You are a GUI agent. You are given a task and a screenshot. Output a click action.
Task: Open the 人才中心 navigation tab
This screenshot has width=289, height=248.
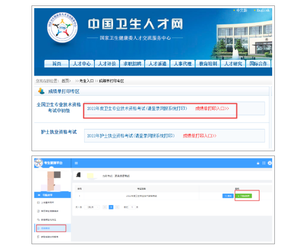[81, 64]
